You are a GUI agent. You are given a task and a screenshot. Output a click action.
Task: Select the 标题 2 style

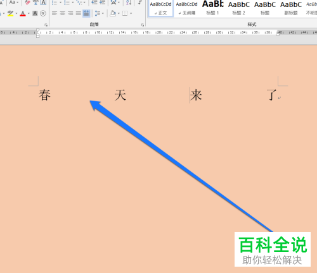[238, 8]
